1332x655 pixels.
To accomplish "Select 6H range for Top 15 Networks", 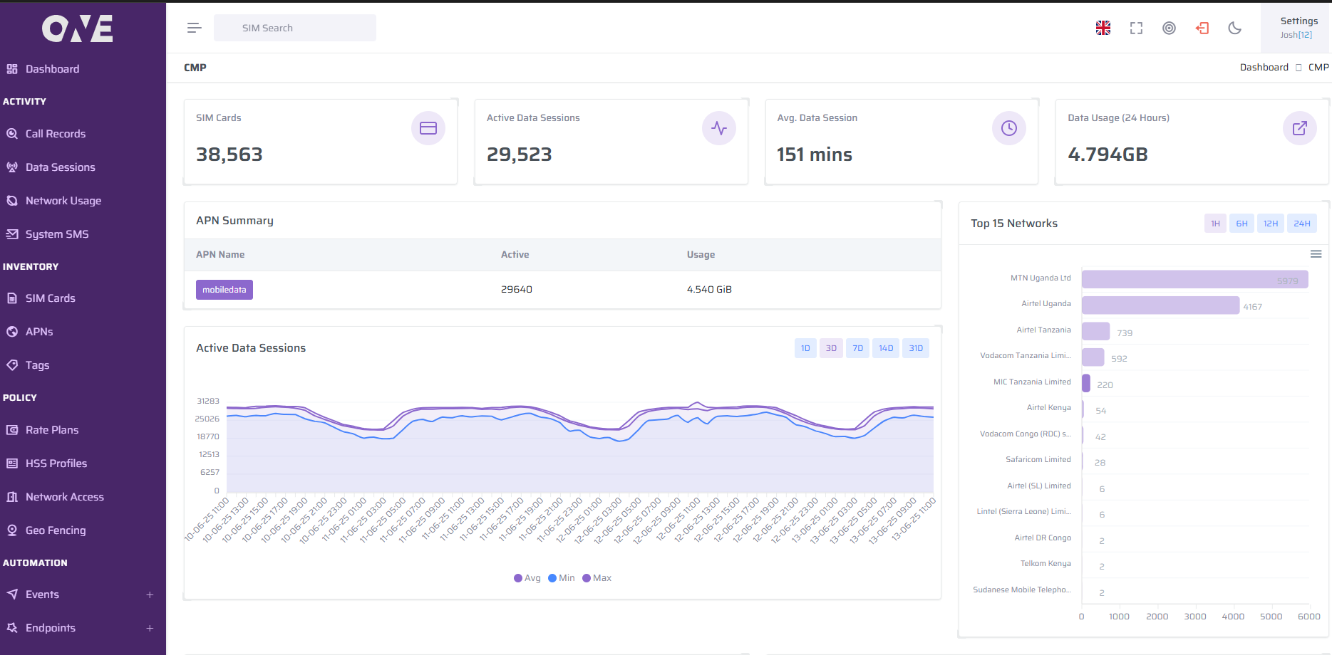I will click(1241, 224).
